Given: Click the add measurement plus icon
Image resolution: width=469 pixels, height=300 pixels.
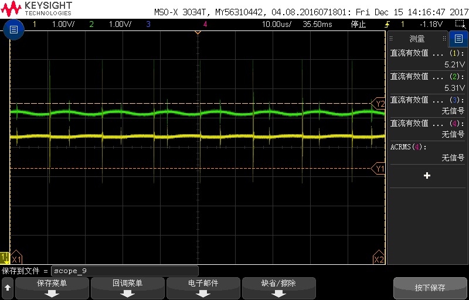Looking at the screenshot, I should (427, 176).
